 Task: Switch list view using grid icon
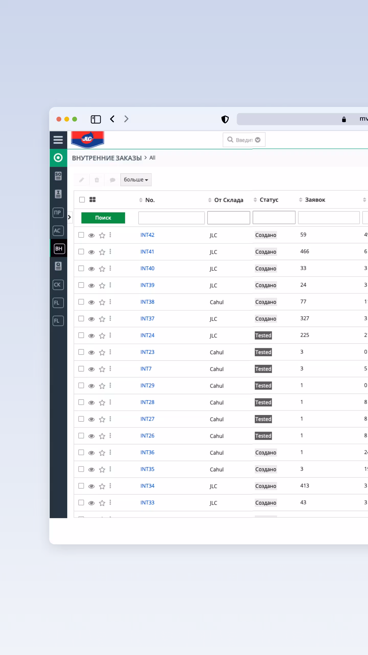[x=93, y=200]
